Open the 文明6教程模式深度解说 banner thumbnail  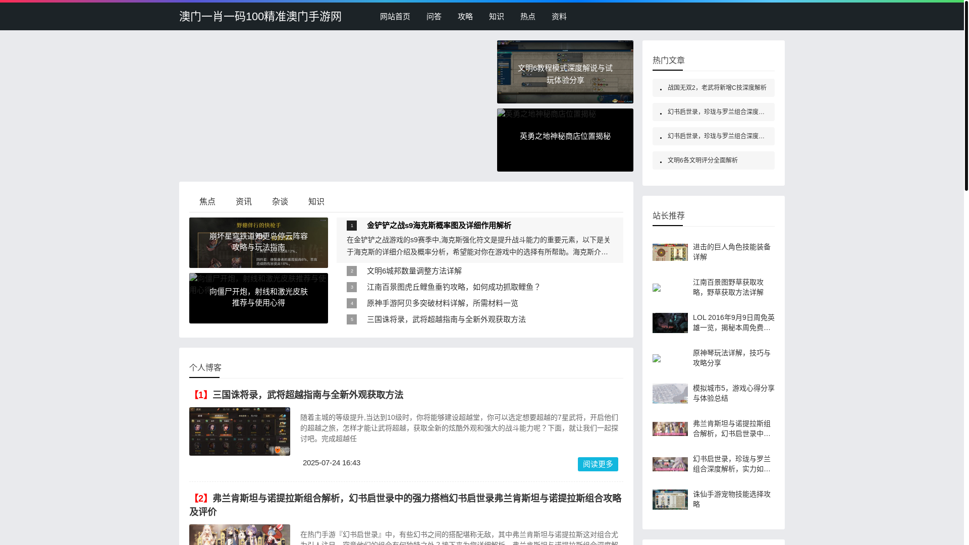click(565, 72)
